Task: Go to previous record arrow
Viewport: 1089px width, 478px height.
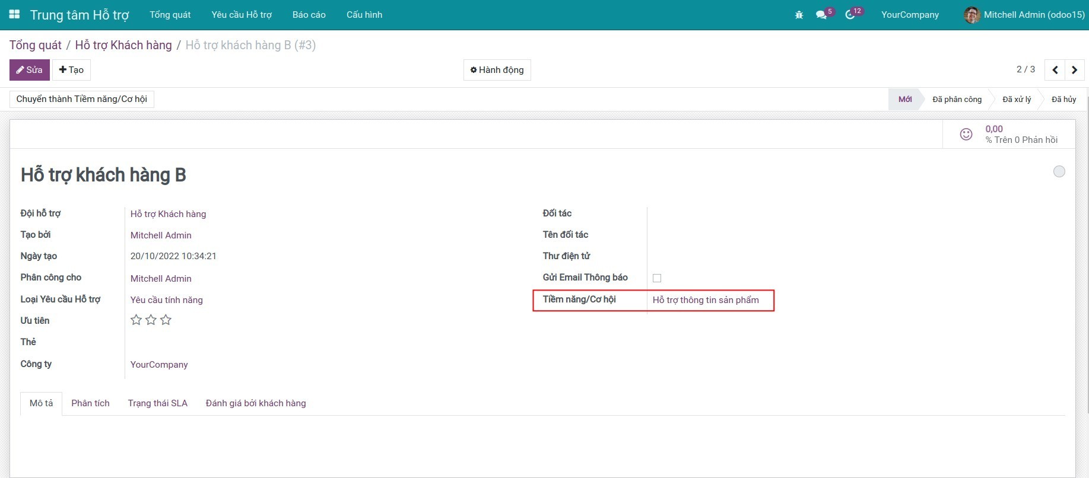Action: [1055, 70]
